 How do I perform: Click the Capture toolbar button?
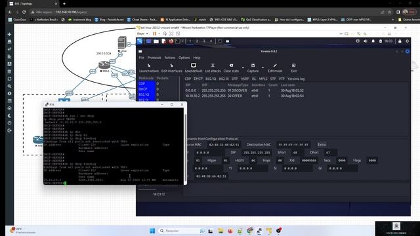pos(253,68)
